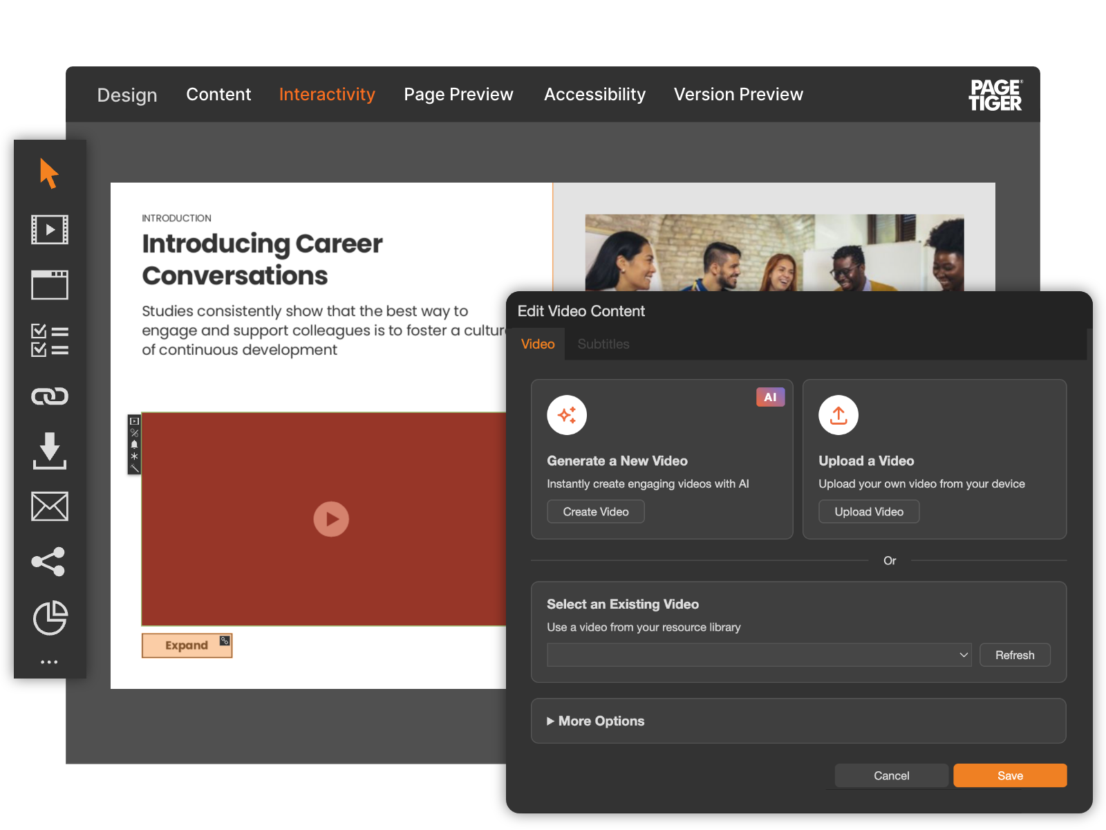This screenshot has width=1106, height=830.
Task: Click the link badge on the Expand button
Action: (x=225, y=640)
